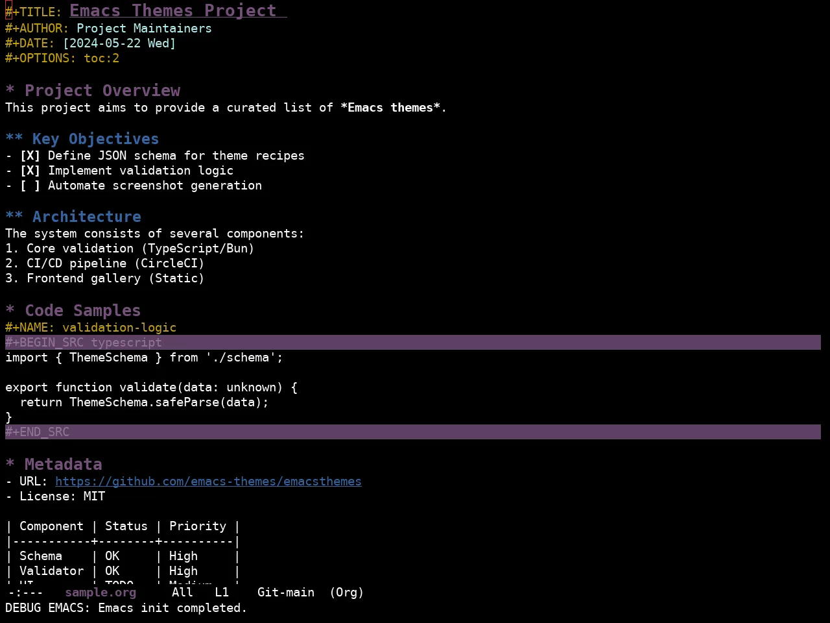Click the bold *Emacs themes* text
The width and height of the screenshot is (830, 623).
click(390, 108)
